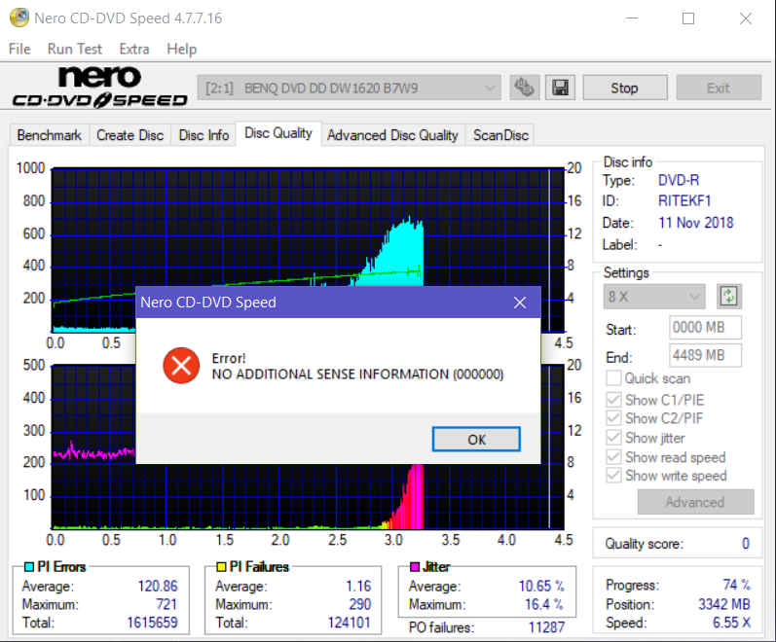The width and height of the screenshot is (776, 642).
Task: Toggle the Show jitter checkbox
Action: [x=613, y=438]
